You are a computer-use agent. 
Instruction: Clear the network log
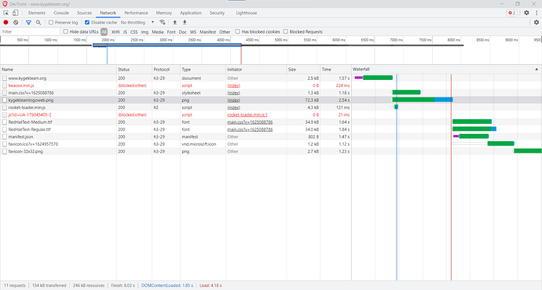pyautogui.click(x=16, y=23)
